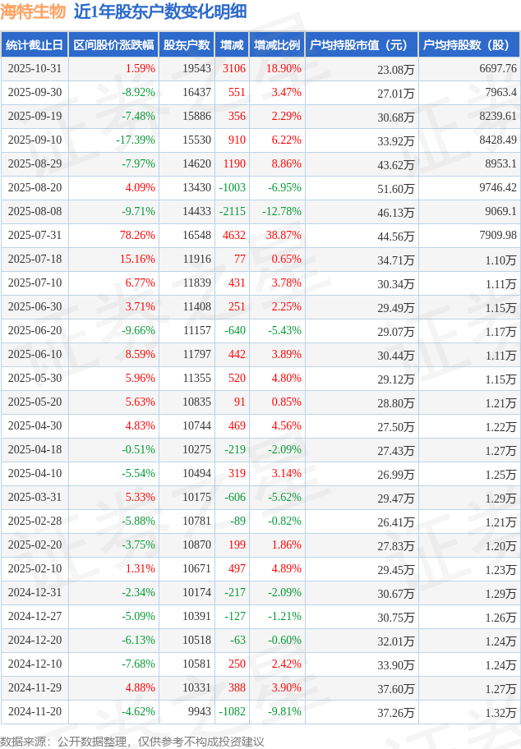Select the 38.87% change ratio cell
The image size is (521, 749).
pos(284,236)
